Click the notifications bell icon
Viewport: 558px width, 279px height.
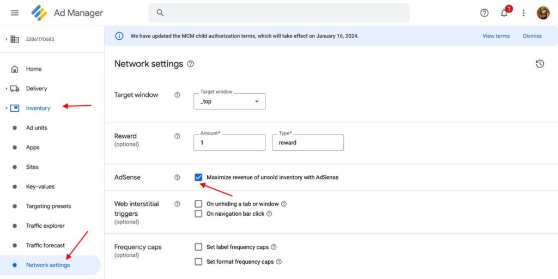[x=504, y=13]
